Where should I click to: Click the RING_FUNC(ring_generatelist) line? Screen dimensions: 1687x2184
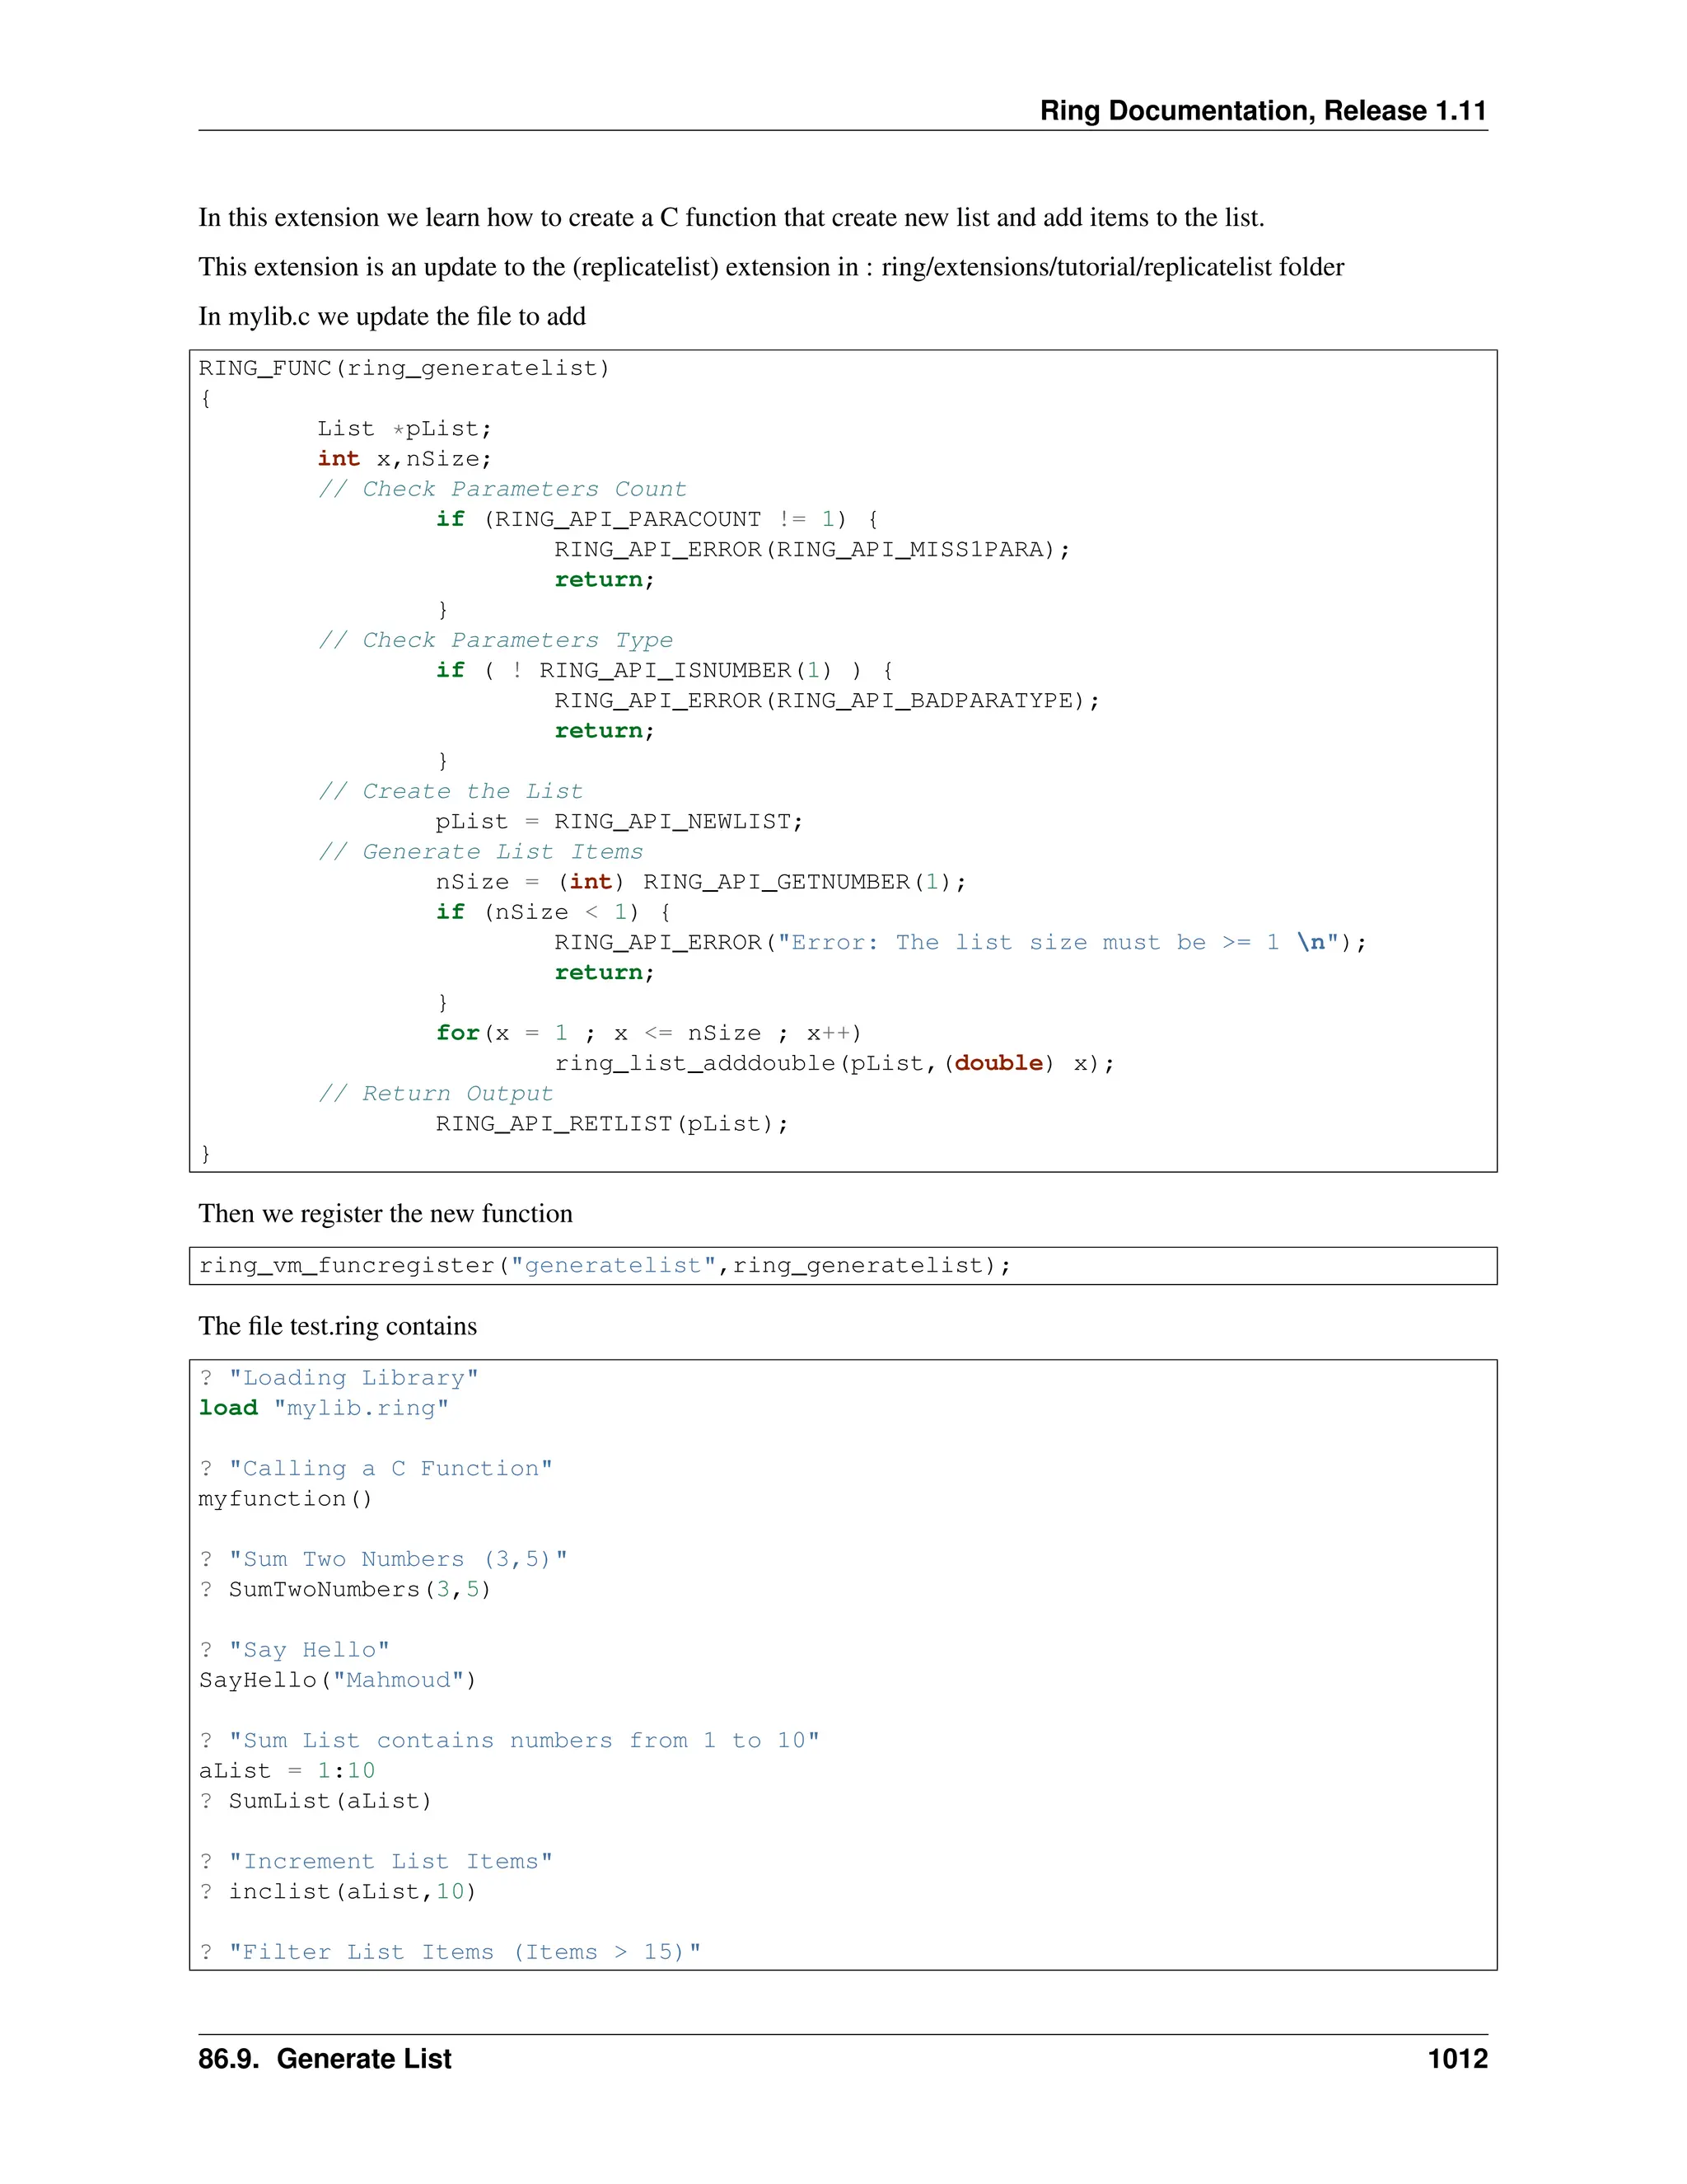coord(404,368)
